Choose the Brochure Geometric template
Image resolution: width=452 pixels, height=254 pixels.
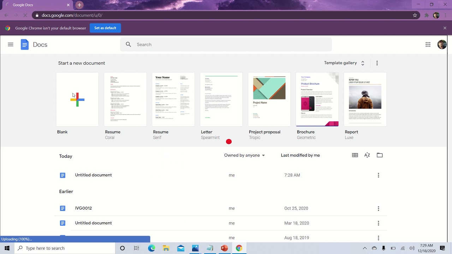point(317,99)
